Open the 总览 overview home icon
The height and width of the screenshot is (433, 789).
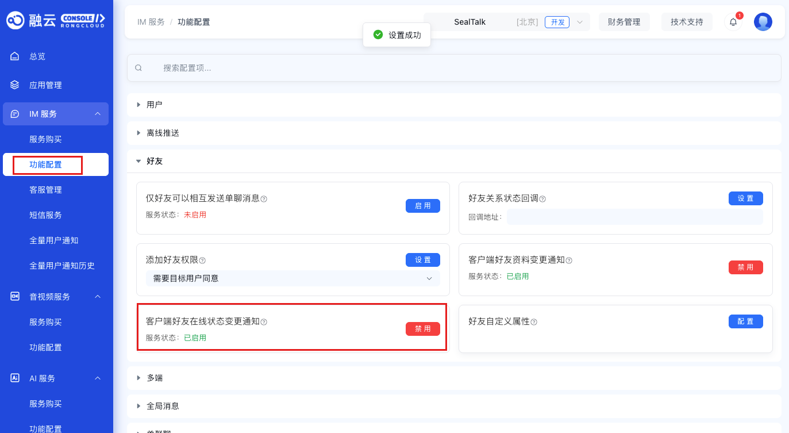point(14,56)
